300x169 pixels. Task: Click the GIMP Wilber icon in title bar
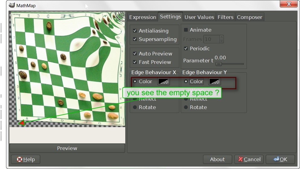pyautogui.click(x=12, y=5)
